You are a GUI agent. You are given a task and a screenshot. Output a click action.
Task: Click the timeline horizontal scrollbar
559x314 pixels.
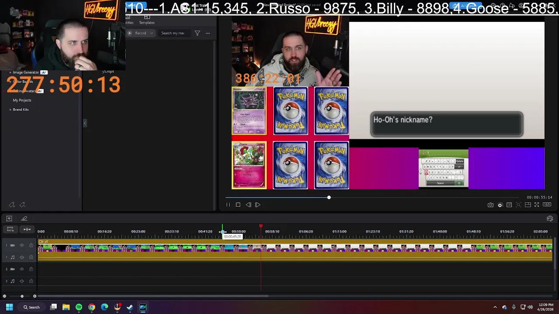point(153,296)
